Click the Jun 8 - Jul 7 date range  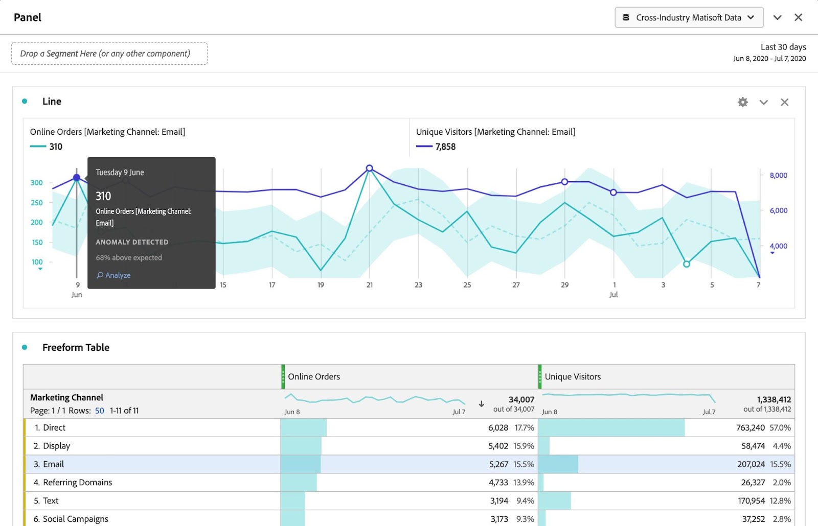tap(768, 58)
